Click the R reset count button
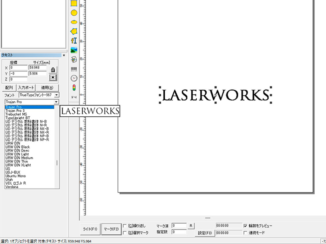 click(191, 226)
